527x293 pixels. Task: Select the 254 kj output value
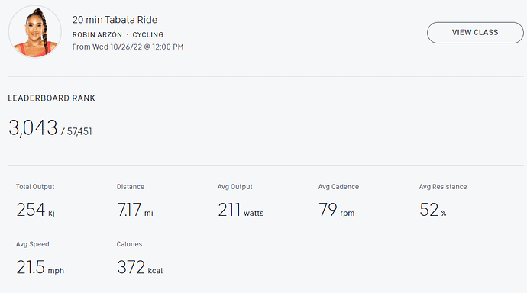pos(36,210)
